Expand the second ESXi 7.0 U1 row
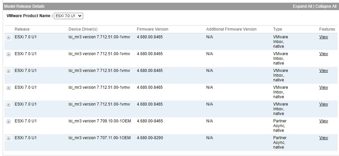 click(8, 54)
